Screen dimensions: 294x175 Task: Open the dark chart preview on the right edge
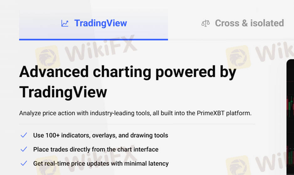tap(290, 119)
